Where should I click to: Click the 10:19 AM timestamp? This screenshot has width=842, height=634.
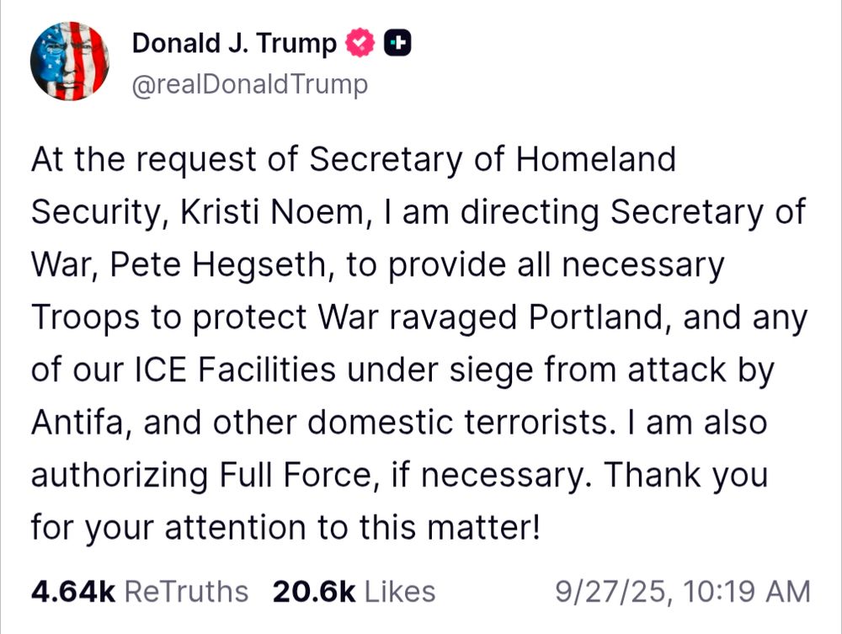(x=746, y=591)
